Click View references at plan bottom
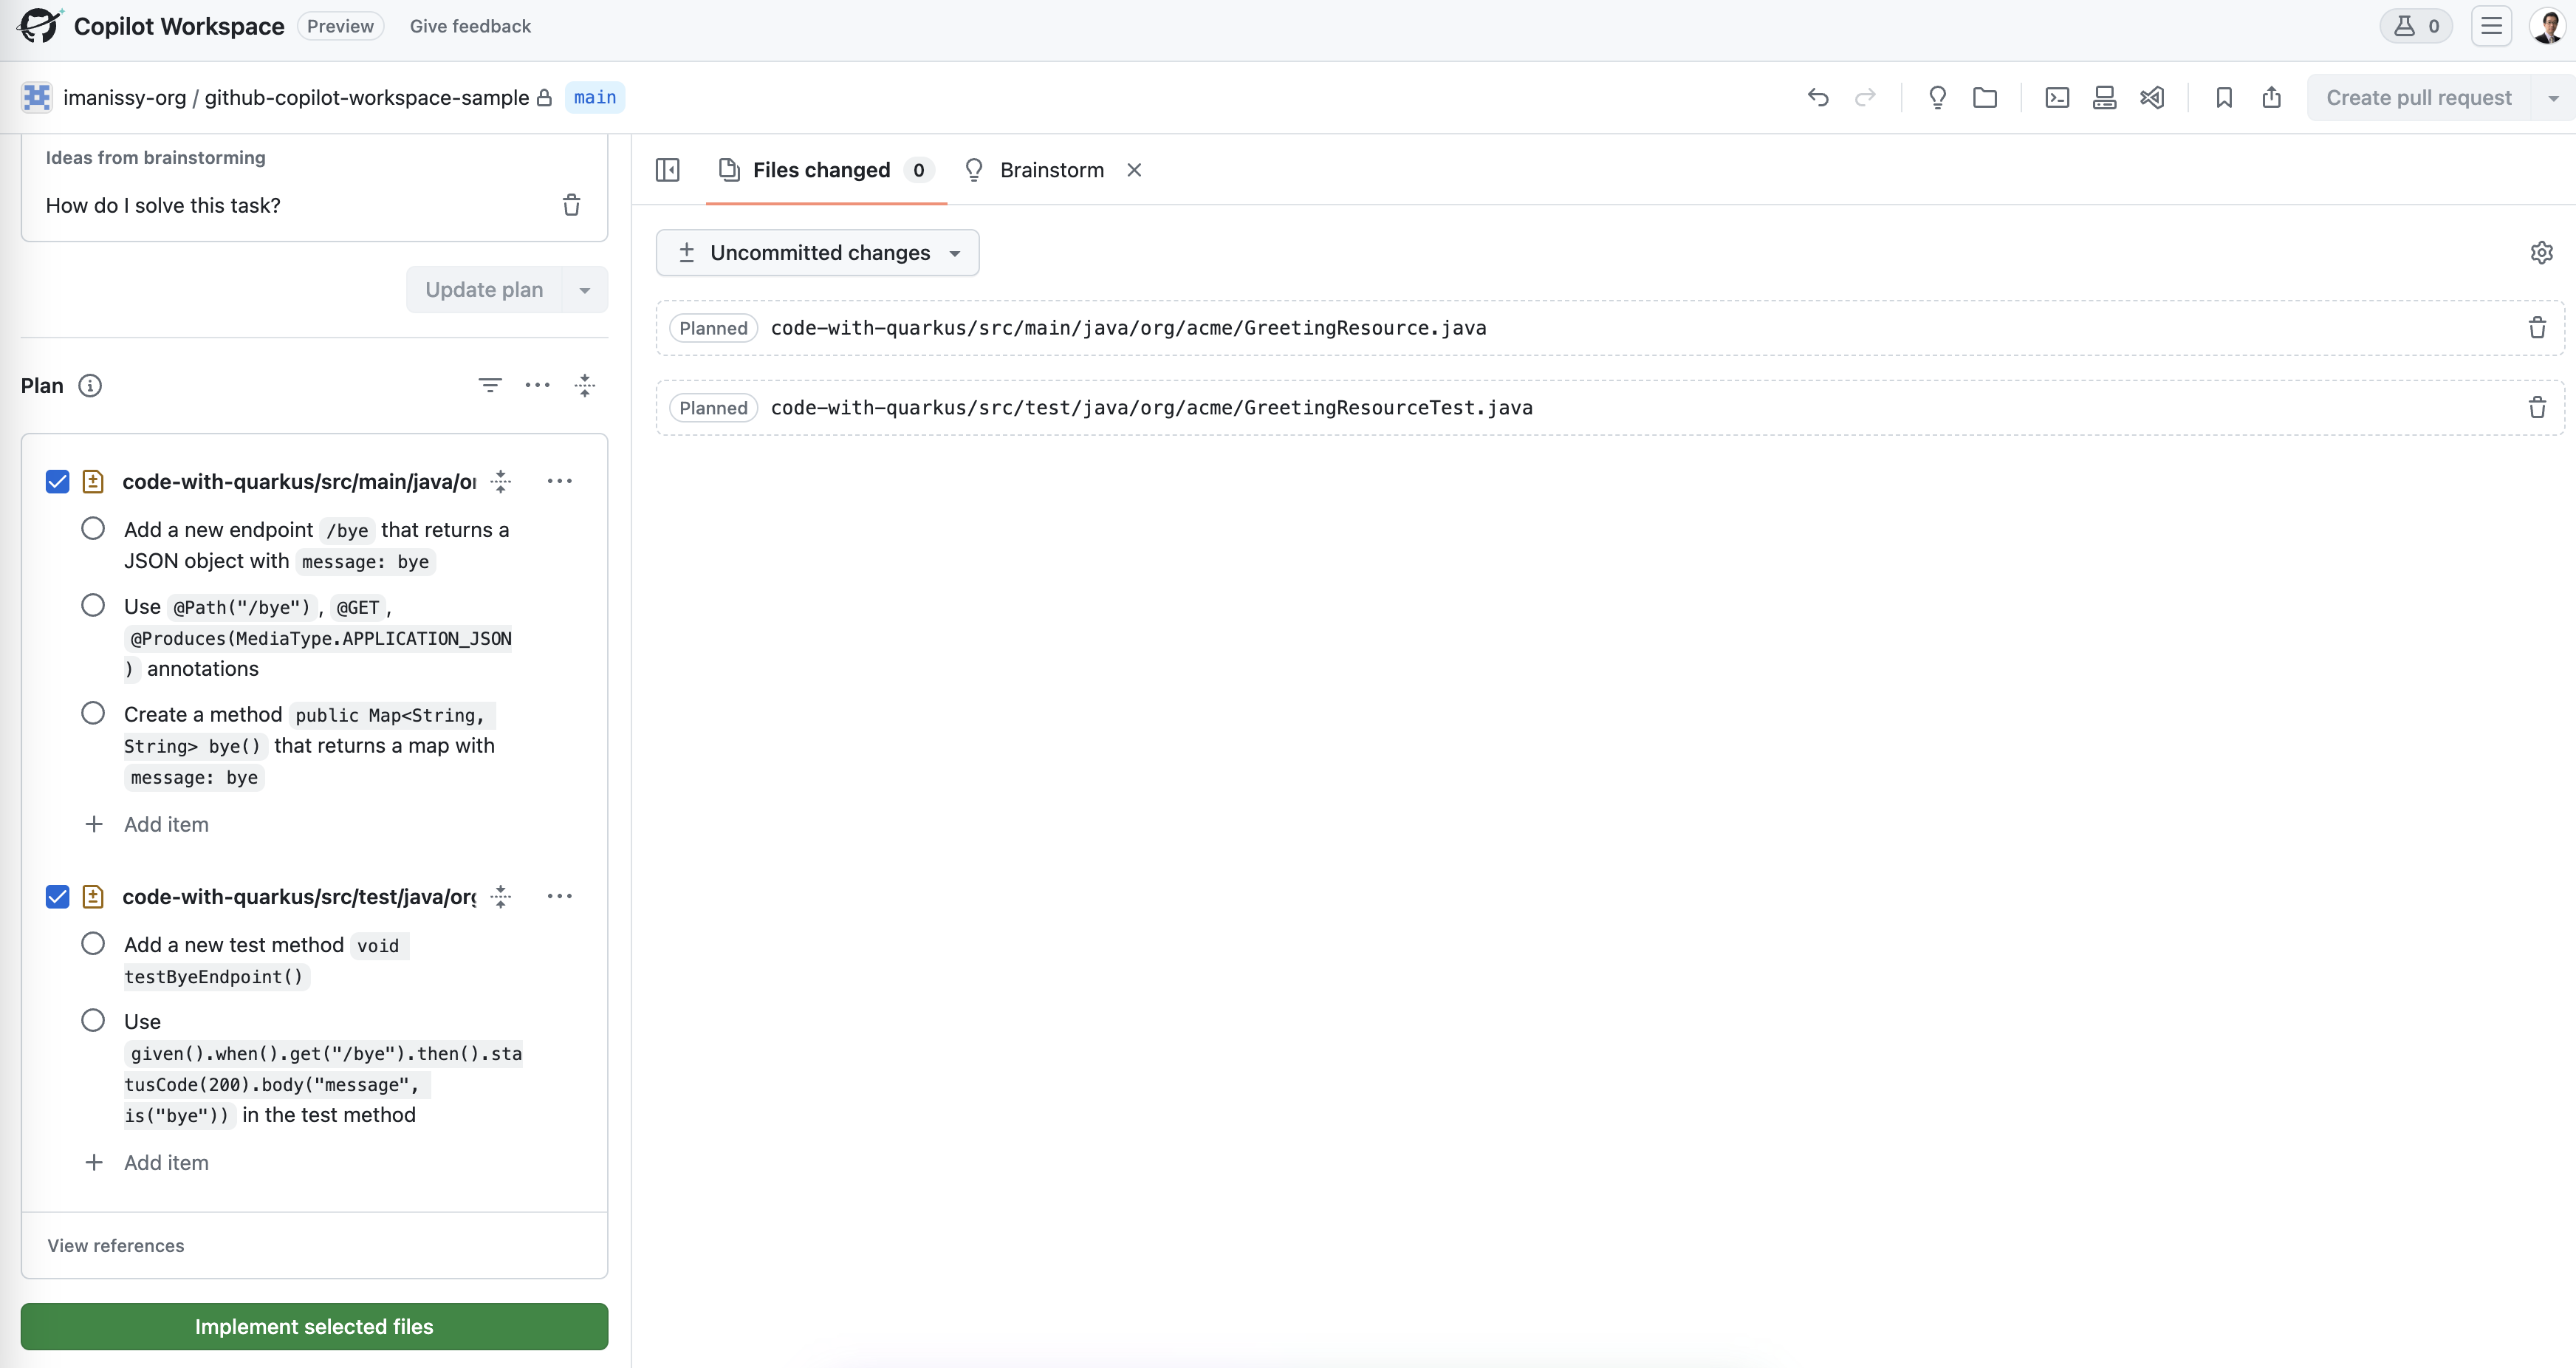This screenshot has height=1368, width=2576. click(116, 1245)
